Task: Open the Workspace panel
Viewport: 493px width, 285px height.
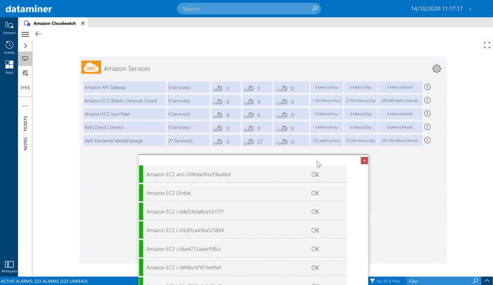Action: (x=9, y=266)
